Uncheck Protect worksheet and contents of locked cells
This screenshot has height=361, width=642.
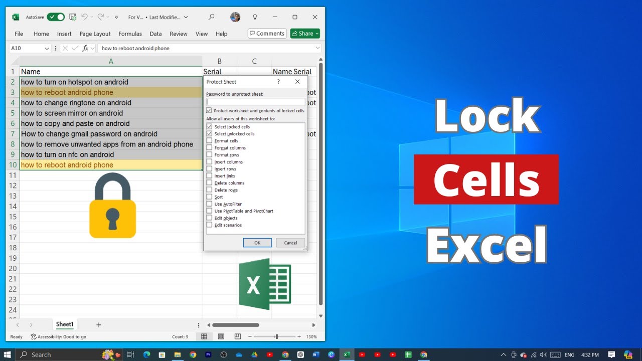[x=209, y=110]
